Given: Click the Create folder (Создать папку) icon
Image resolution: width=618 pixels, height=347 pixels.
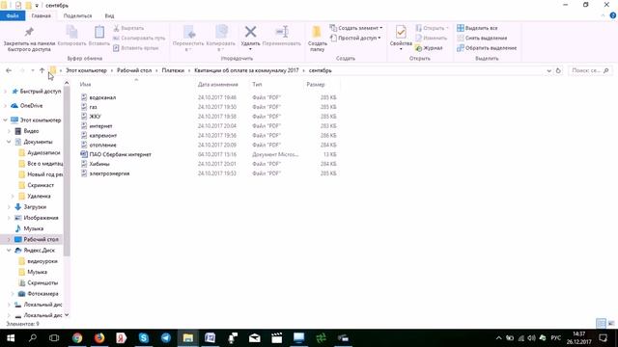Looking at the screenshot, I should (x=317, y=32).
